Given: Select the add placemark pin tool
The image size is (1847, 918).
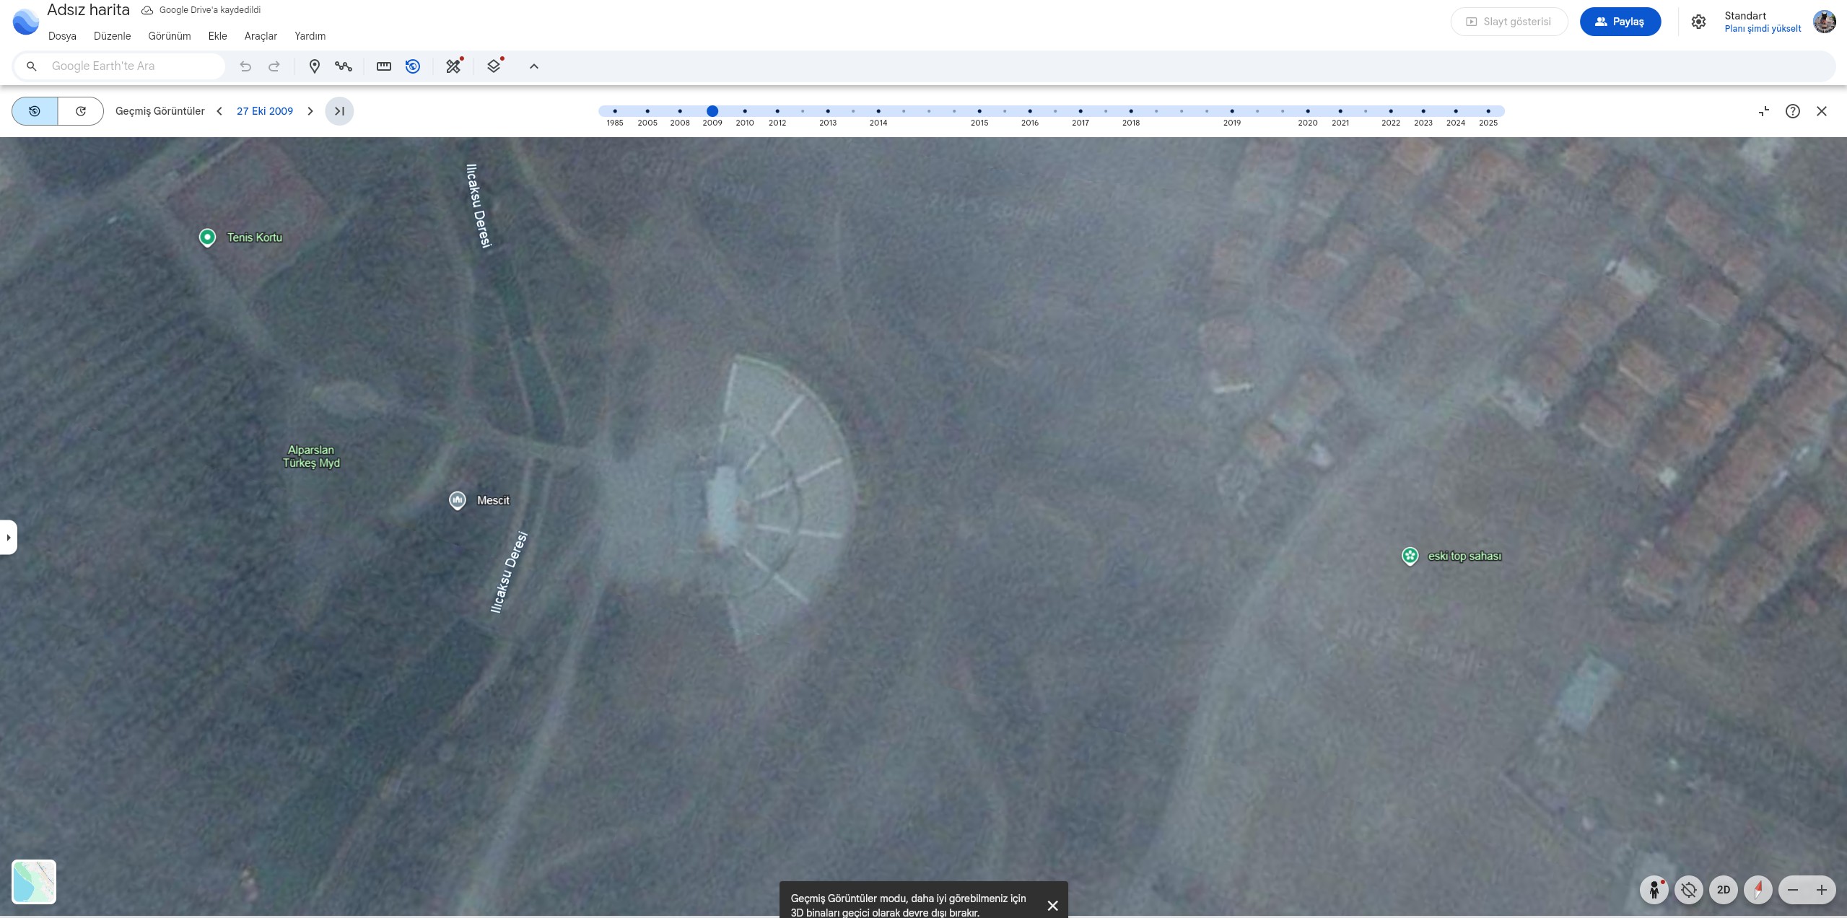Looking at the screenshot, I should pos(315,66).
